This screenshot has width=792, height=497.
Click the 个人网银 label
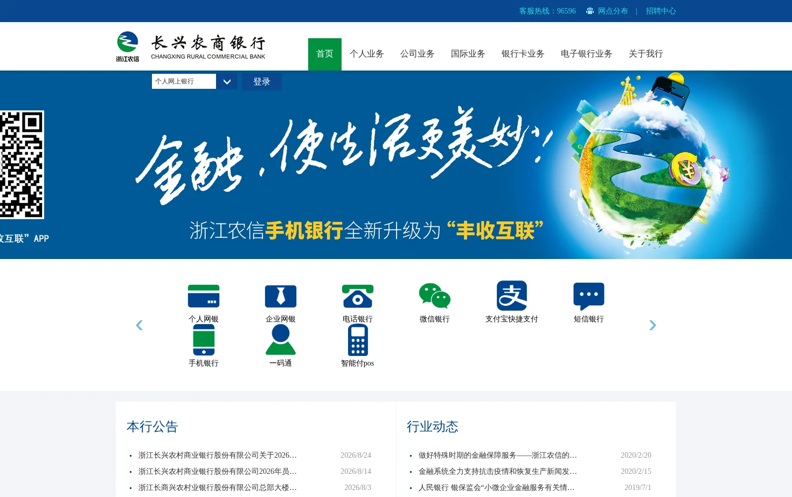(204, 319)
